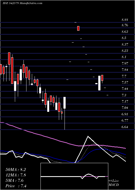135x190 pixels.
Task: Click the Price : 7.4 readout
Action: pyautogui.click(x=16, y=186)
